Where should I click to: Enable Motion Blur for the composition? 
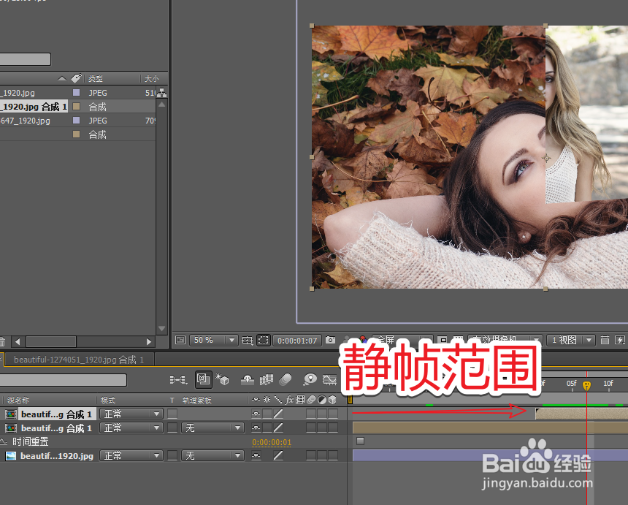tap(286, 379)
